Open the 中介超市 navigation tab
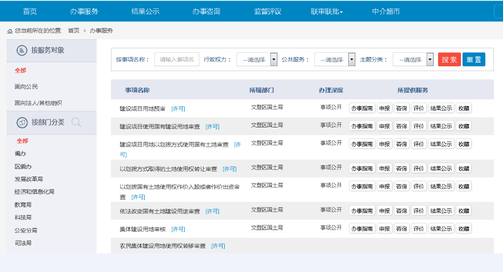This screenshot has height=272, width=503. point(386,11)
